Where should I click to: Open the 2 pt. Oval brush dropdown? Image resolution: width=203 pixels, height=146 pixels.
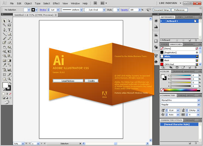coord(104,10)
